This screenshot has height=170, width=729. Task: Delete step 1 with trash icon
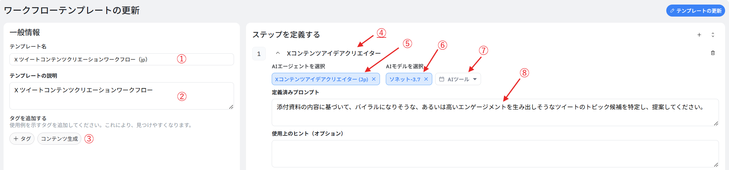click(713, 53)
